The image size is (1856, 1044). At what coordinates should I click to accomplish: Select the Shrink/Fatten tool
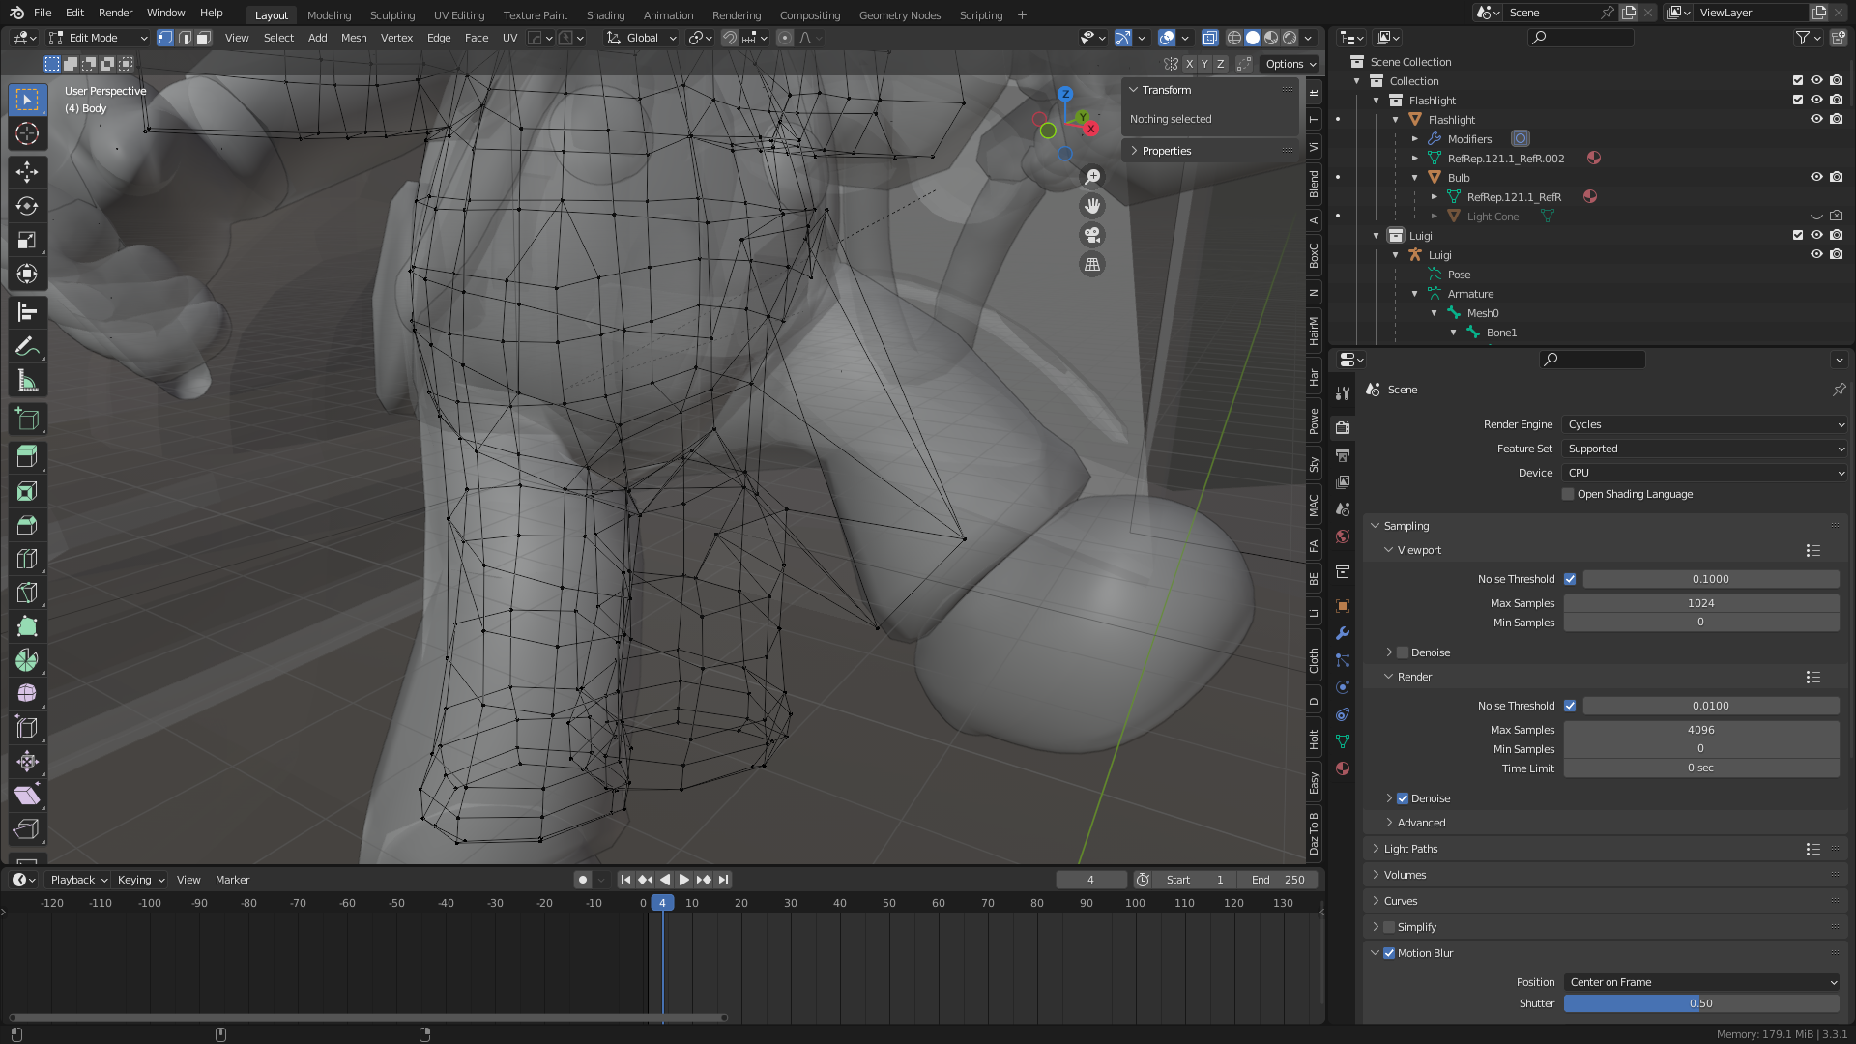point(27,761)
